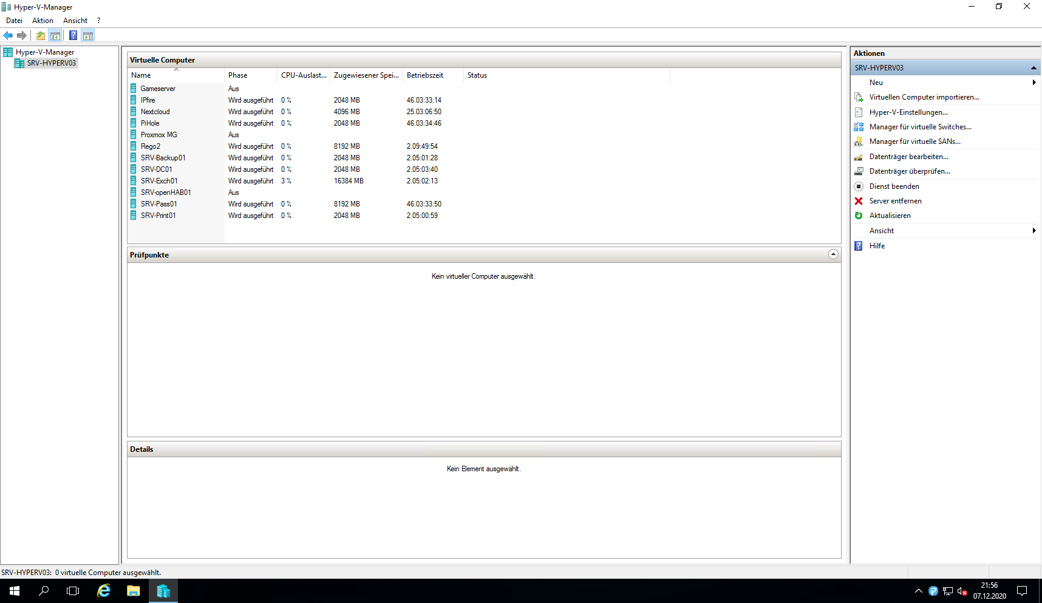Image resolution: width=1042 pixels, height=603 pixels.
Task: Sort by the Betriebszeit column header
Action: tap(433, 75)
